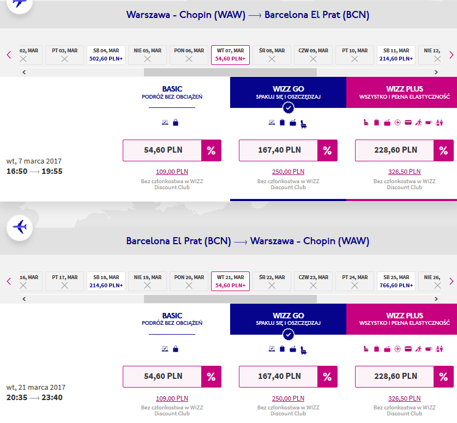Click the 250,00 PLN non-member price link for 21 marca flight
Image resolution: width=457 pixels, height=423 pixels.
pyautogui.click(x=288, y=398)
